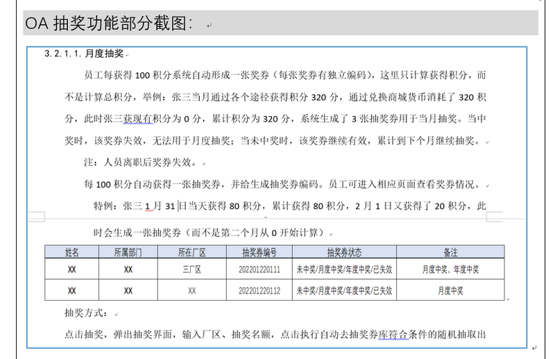Image resolution: width=555 pixels, height=359 pixels.
Task: Click the grey '所在厂区' cell 'XX' in second row
Action: click(x=192, y=290)
